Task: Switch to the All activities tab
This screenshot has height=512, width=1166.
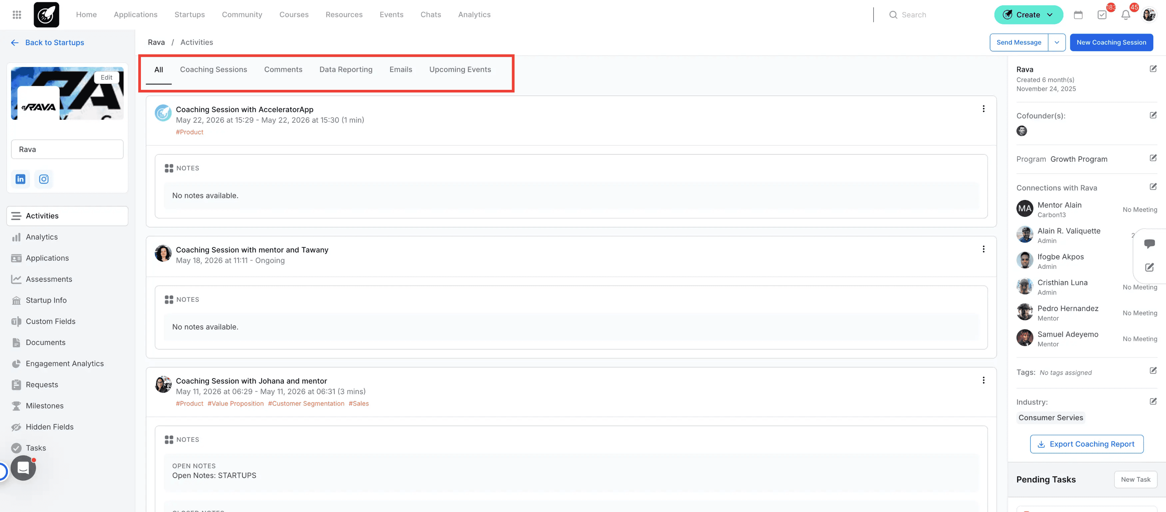Action: click(x=159, y=70)
